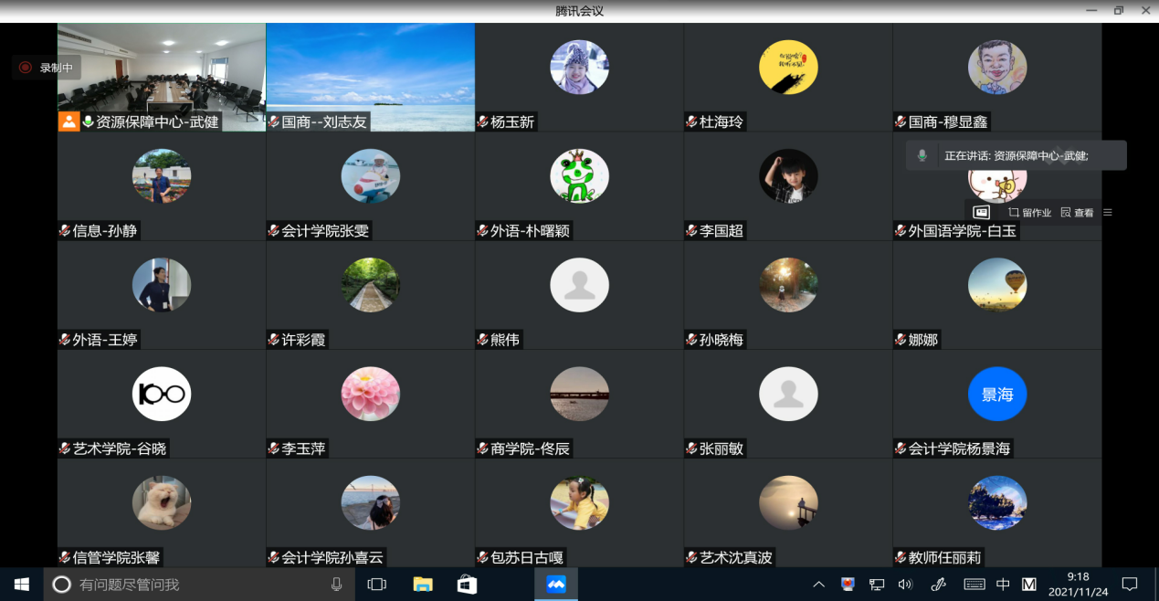Click the Cortana microphone icon in search box
Screen dimensions: 1159x601
tap(336, 585)
